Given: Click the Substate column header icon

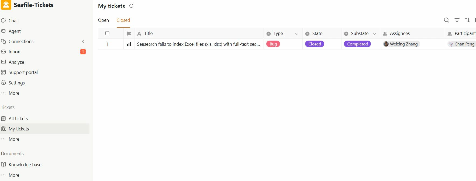Looking at the screenshot, I should pyautogui.click(x=346, y=34).
